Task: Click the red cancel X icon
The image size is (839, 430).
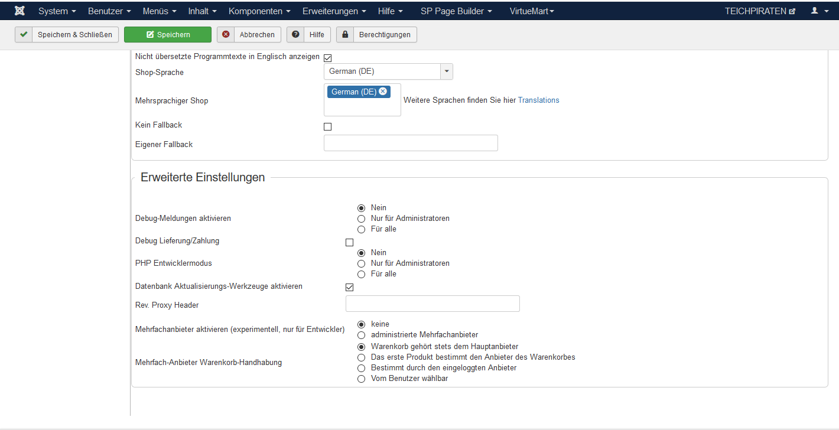Action: [226, 35]
